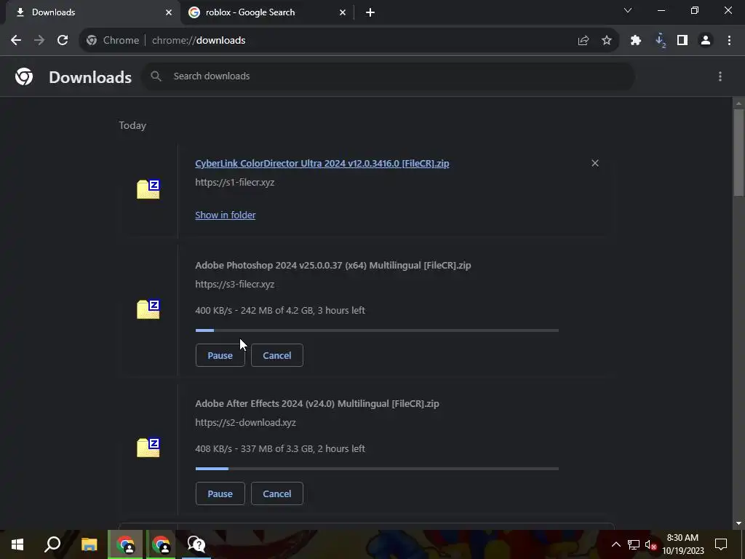Click the Adobe After Effects progress bar
The height and width of the screenshot is (559, 745).
click(377, 469)
